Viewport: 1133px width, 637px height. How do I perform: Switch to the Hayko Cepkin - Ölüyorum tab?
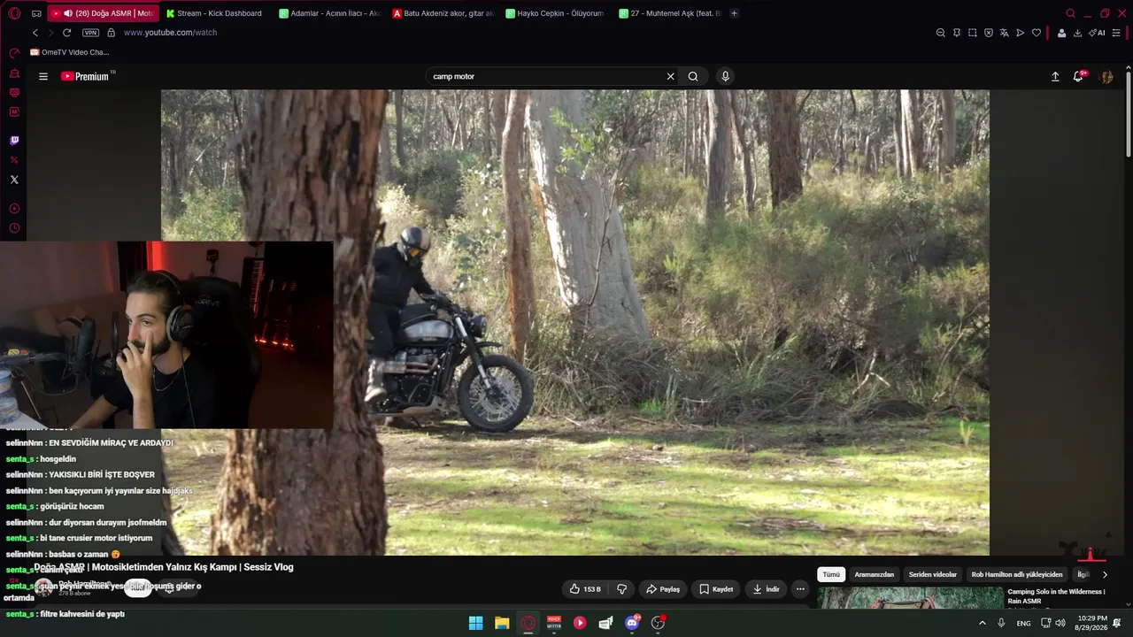click(x=555, y=13)
